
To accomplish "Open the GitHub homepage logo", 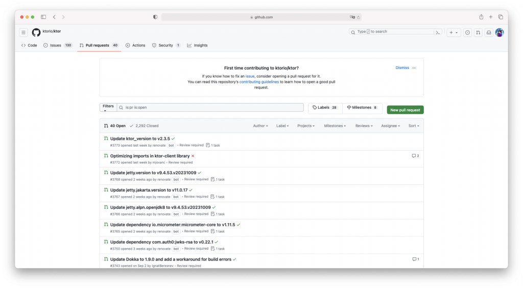I will coord(36,32).
